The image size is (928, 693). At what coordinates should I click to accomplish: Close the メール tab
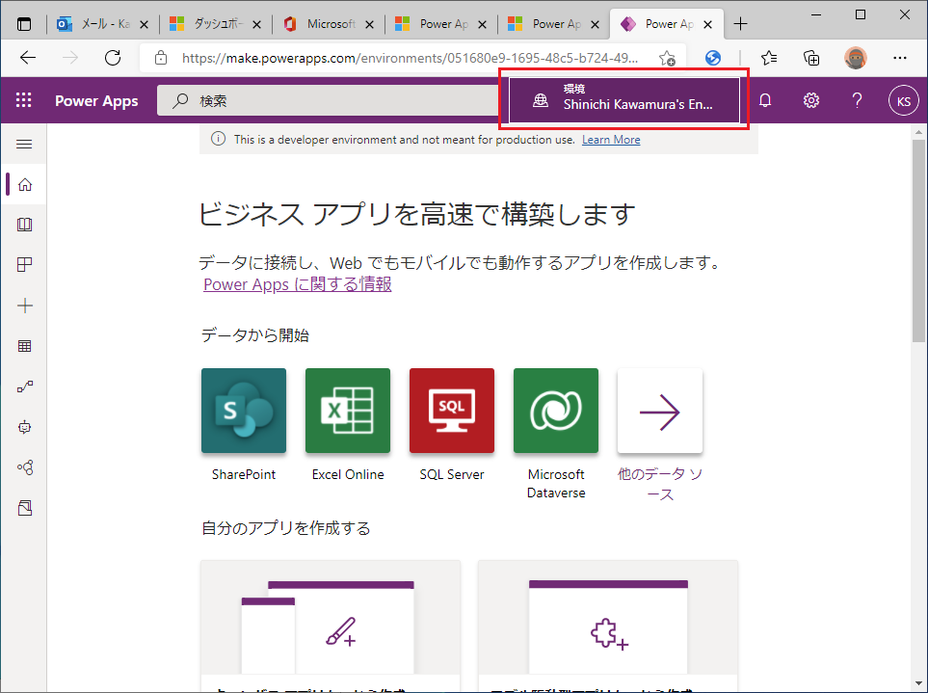144,24
